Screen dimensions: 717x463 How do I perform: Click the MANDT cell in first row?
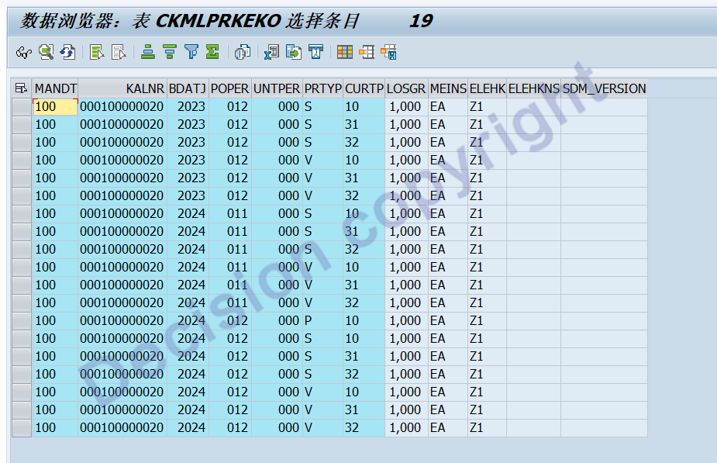pos(55,107)
